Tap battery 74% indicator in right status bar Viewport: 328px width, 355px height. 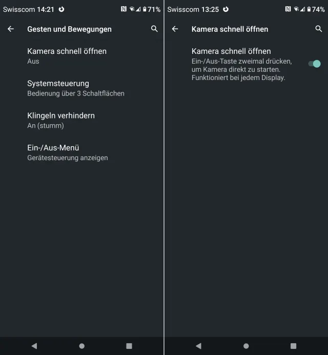(315, 9)
